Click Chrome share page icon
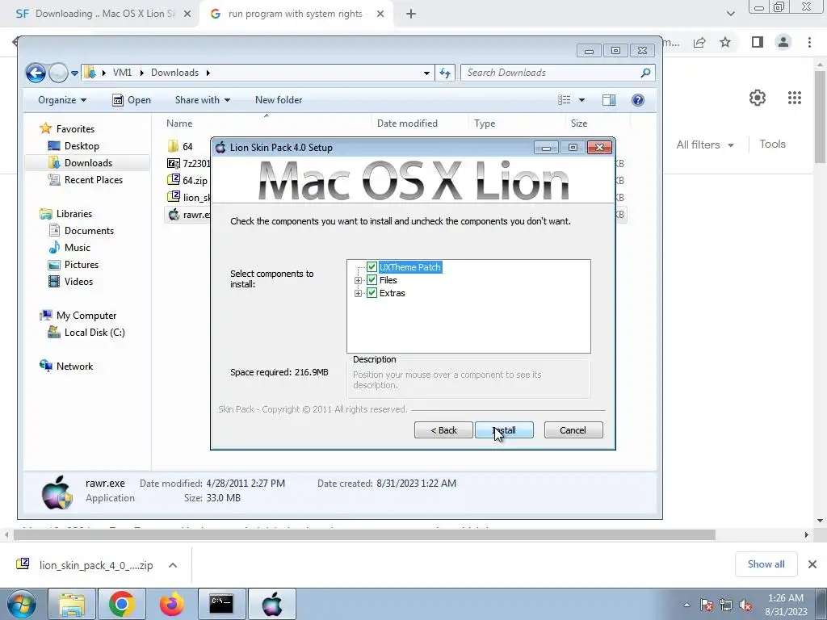Image resolution: width=827 pixels, height=620 pixels. tap(700, 42)
